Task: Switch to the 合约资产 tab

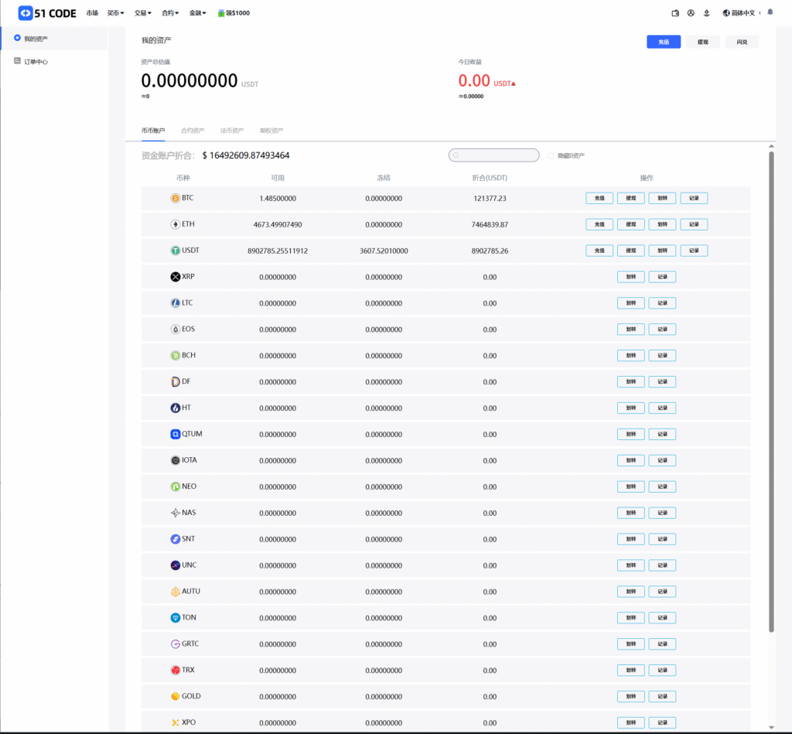Action: point(193,131)
